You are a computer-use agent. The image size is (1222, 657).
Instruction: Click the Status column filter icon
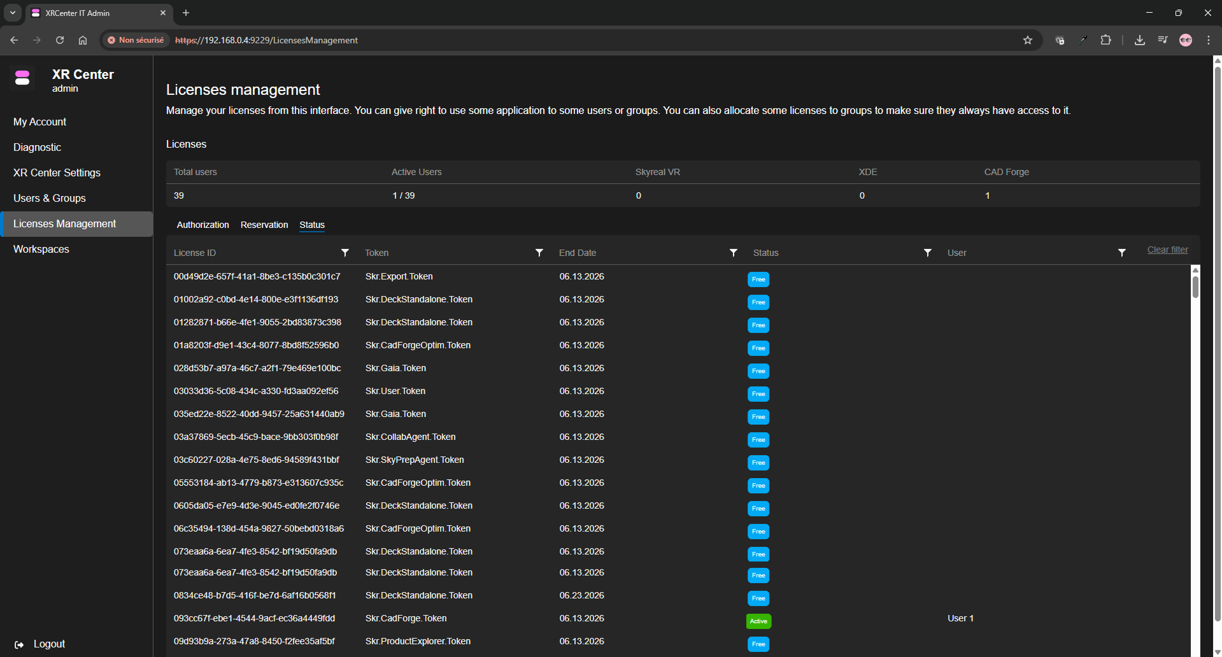[x=927, y=253]
